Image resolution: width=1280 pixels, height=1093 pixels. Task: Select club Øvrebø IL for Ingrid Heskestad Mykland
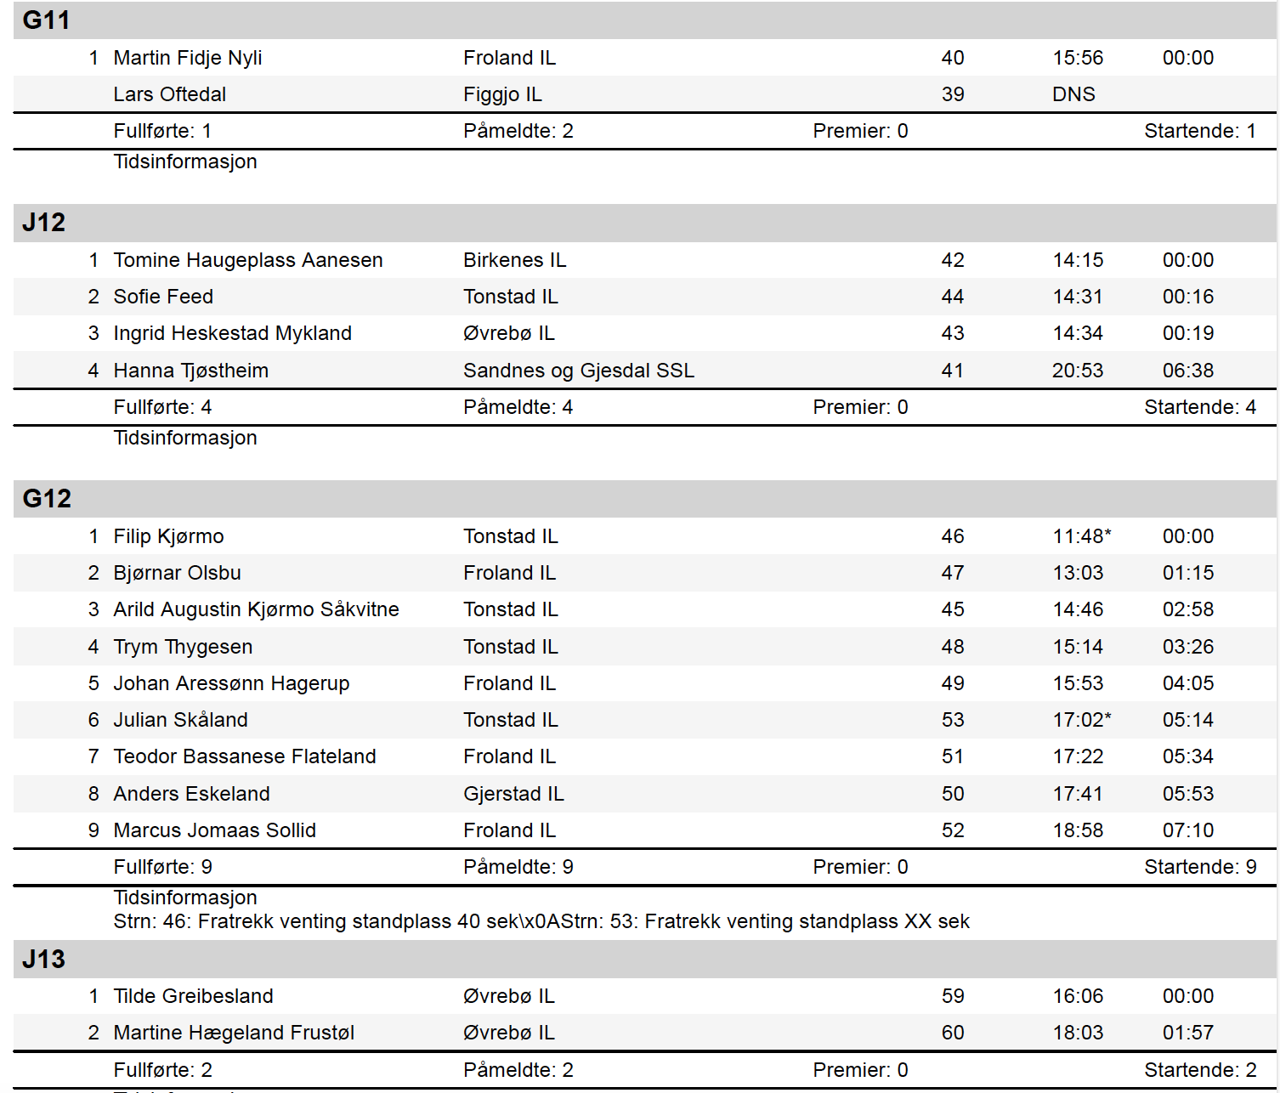[508, 333]
